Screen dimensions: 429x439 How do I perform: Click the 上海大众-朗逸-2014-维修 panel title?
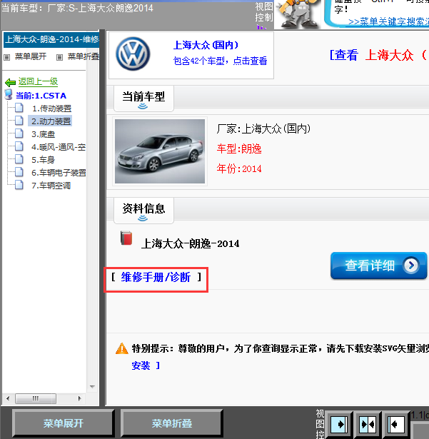pos(51,39)
